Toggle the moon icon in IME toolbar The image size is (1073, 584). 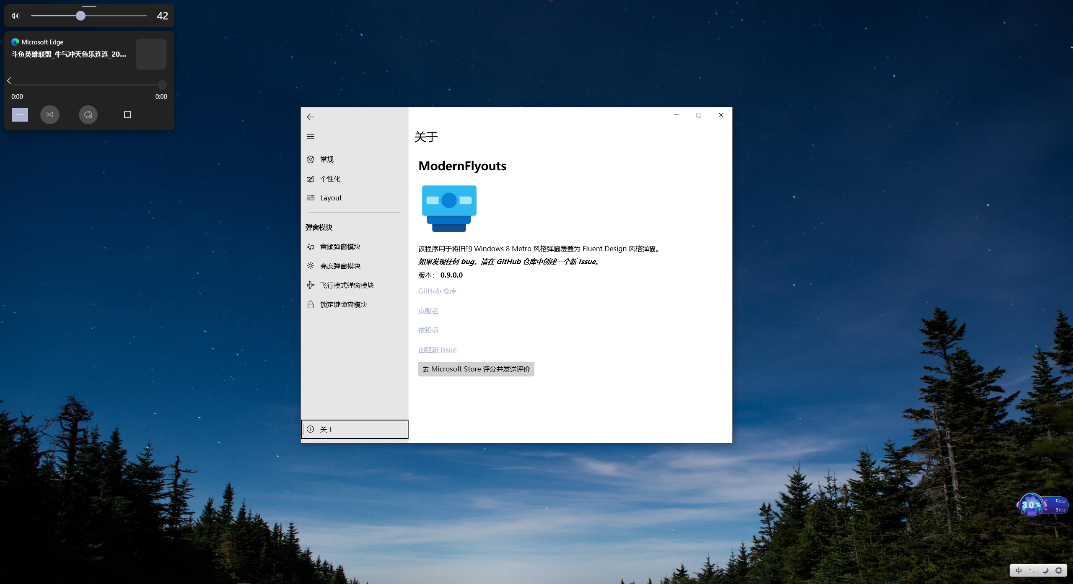pyautogui.click(x=1045, y=570)
